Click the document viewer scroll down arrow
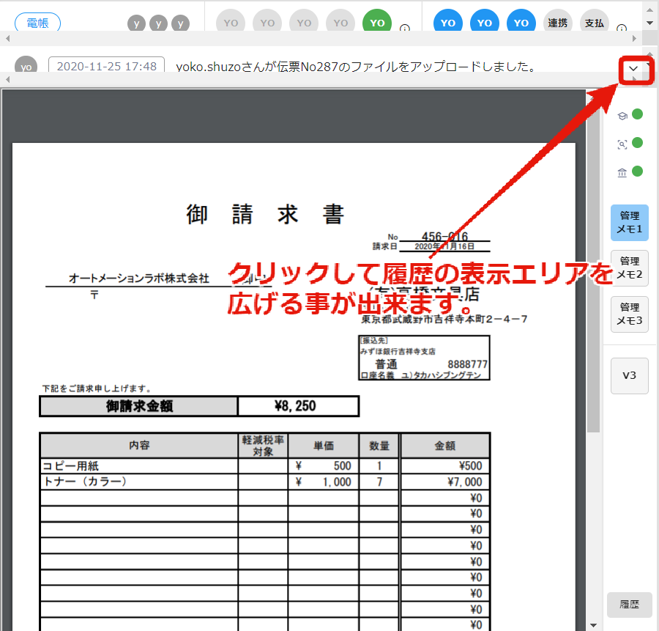The image size is (659, 631). click(x=593, y=626)
